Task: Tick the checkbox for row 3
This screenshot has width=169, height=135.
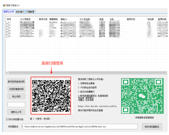Action: [7, 28]
